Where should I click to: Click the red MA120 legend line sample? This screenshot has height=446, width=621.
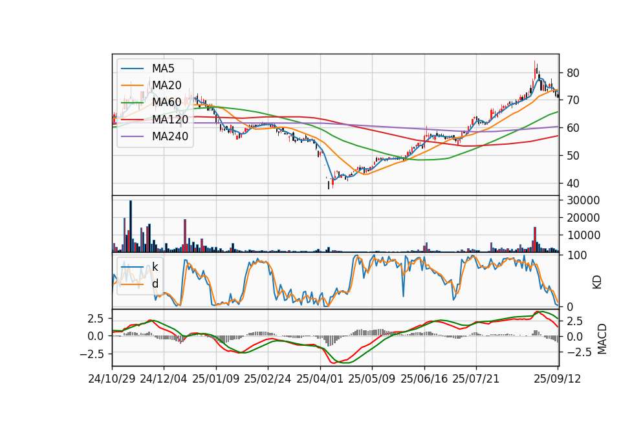click(132, 119)
